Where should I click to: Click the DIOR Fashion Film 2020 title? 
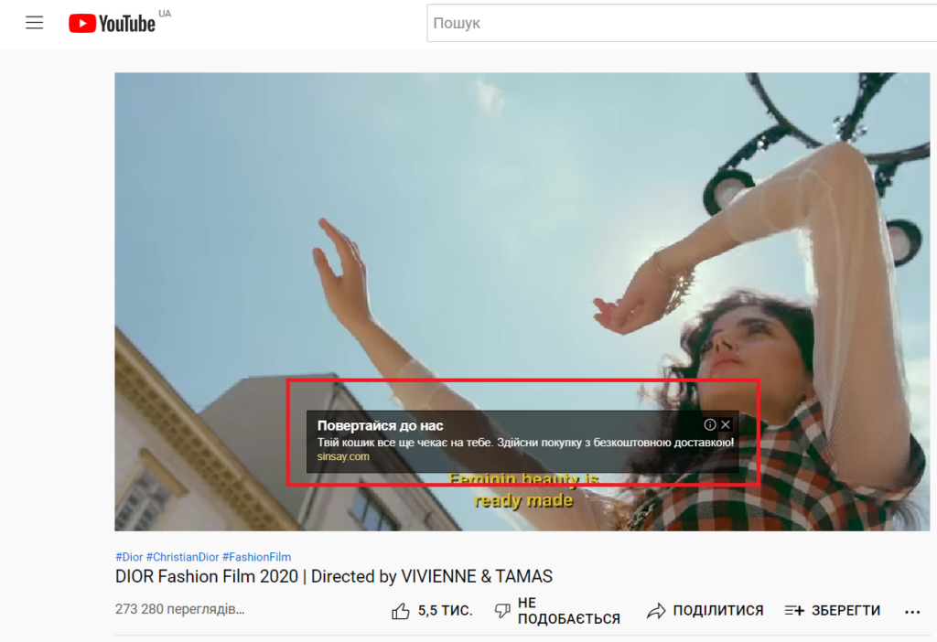(333, 576)
